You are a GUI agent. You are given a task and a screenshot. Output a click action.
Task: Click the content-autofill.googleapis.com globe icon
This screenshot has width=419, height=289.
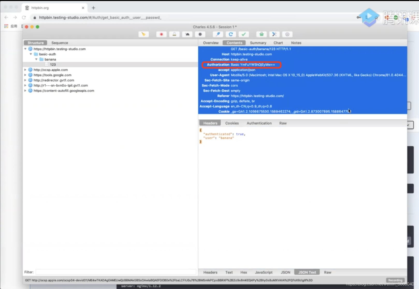click(x=30, y=90)
